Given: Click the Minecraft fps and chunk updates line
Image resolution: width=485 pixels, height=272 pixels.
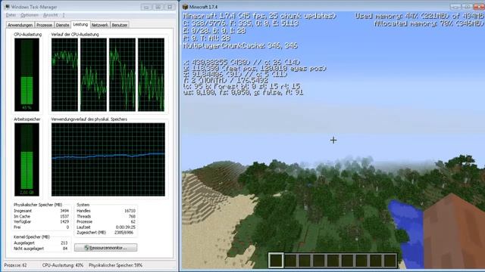Looking at the screenshot, I should coord(259,16).
